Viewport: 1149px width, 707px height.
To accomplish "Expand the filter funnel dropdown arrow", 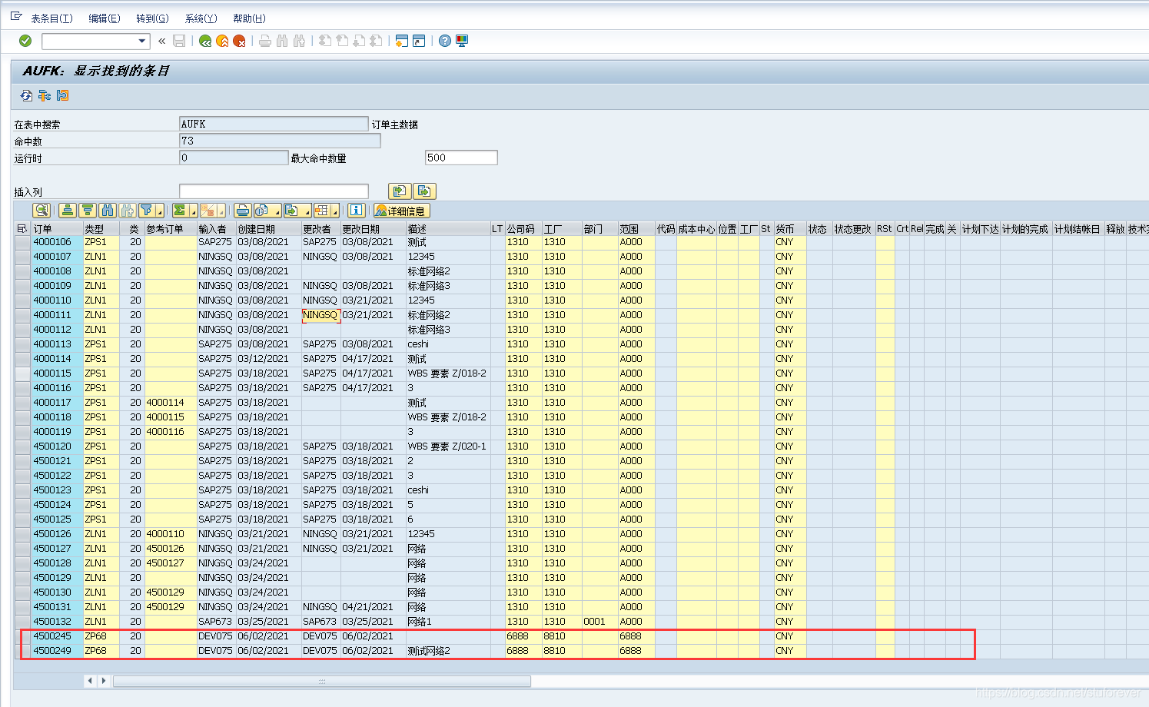I will (x=160, y=211).
